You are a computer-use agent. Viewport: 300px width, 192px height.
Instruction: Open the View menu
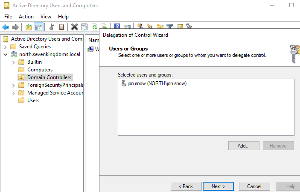coord(46,17)
